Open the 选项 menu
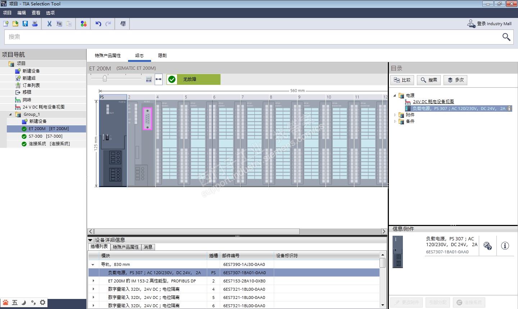The width and height of the screenshot is (518, 309). click(50, 13)
